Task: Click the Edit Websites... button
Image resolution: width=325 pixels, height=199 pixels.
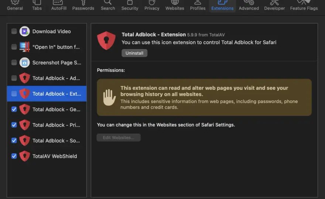Action: pos(119,137)
